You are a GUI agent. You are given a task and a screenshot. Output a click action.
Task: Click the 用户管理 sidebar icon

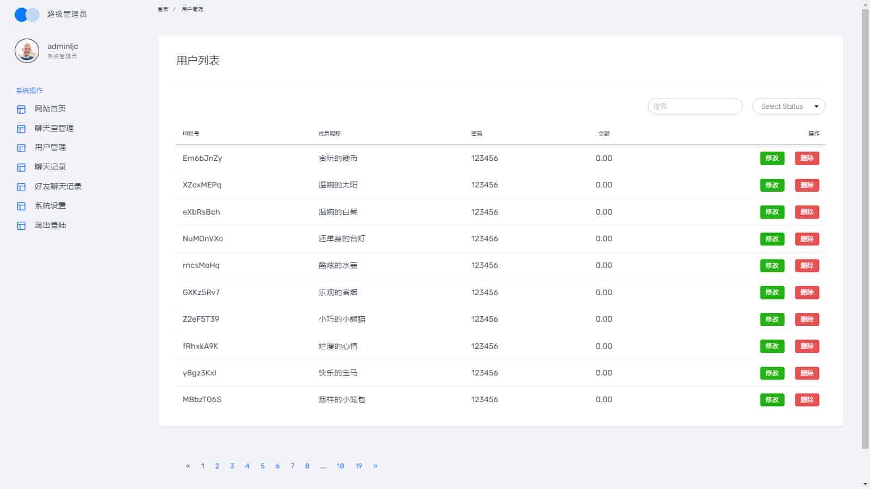[21, 148]
